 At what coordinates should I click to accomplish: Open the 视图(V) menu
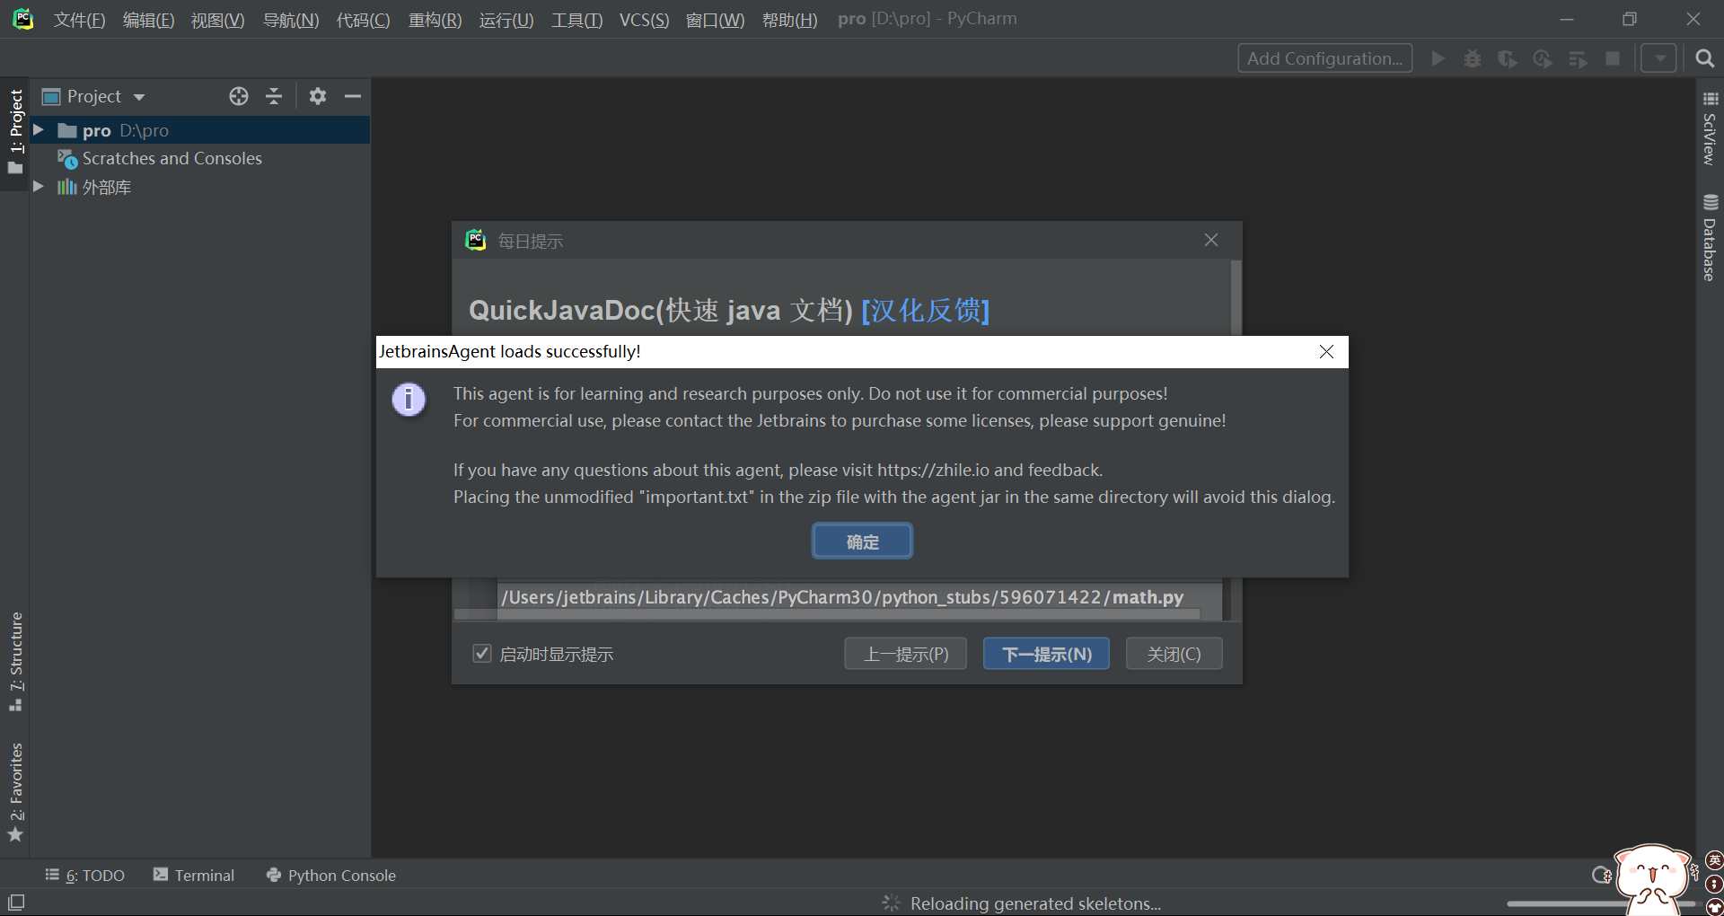coord(217,20)
